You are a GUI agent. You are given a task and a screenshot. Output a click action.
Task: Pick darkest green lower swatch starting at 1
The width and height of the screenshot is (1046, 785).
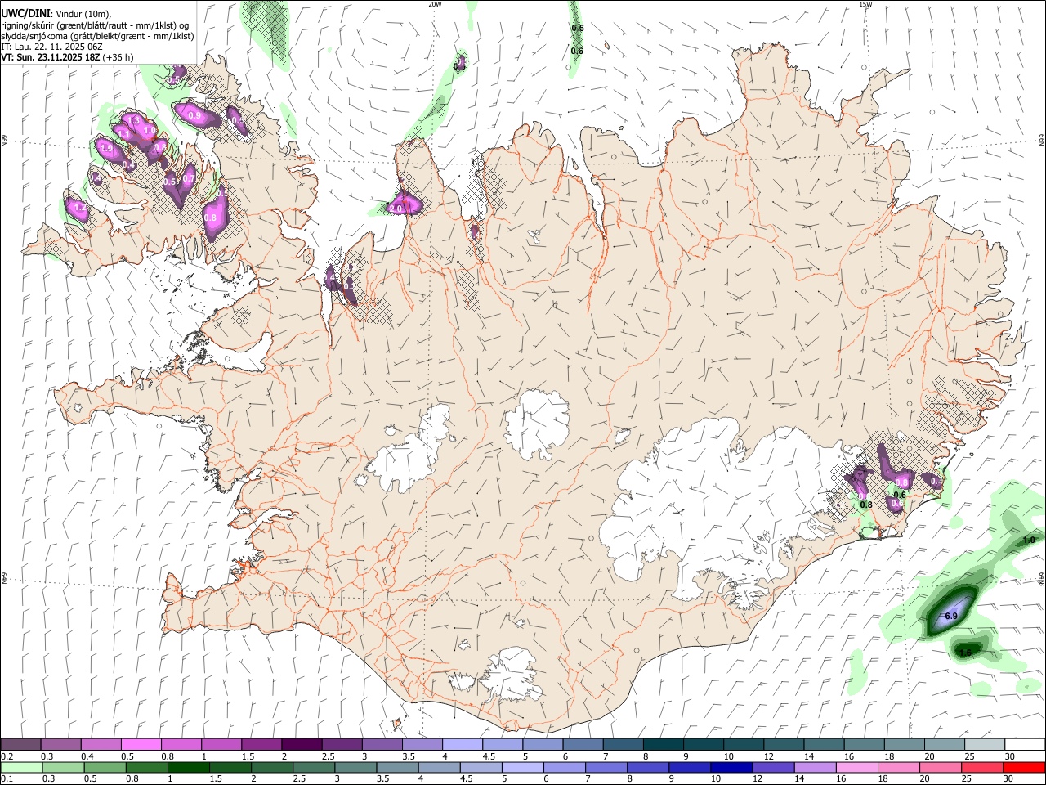pos(188,768)
